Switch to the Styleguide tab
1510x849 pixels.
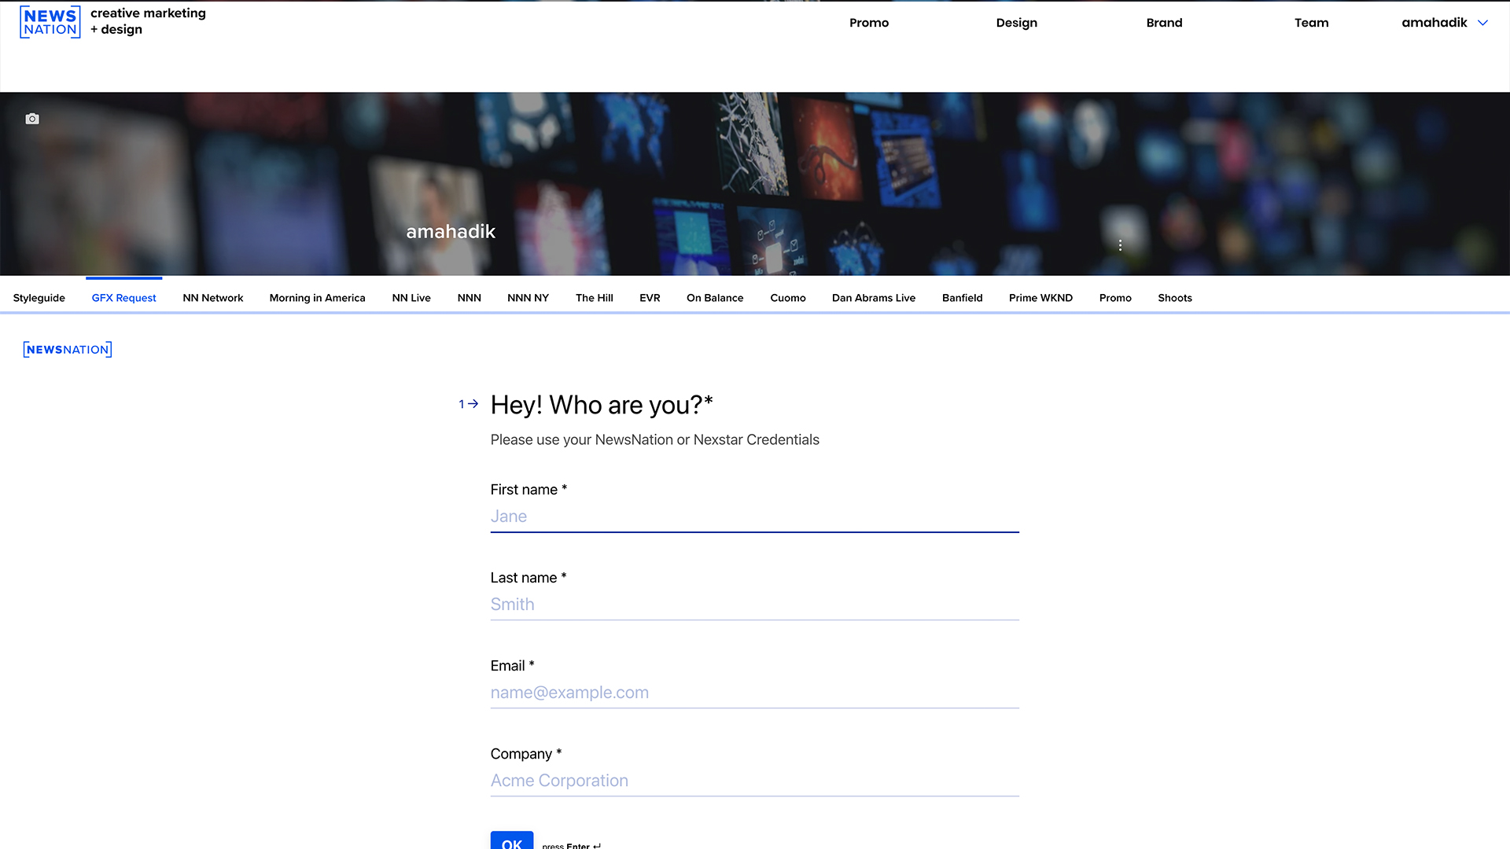tap(39, 298)
